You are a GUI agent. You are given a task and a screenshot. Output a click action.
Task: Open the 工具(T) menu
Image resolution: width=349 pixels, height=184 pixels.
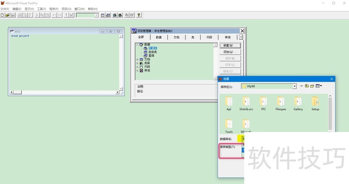[x=41, y=9]
